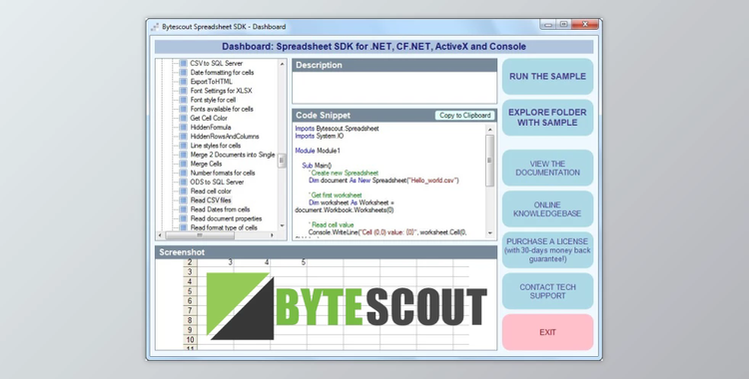
Task: Visit the ONLINE KNOWLEDGEBASE
Action: tap(547, 209)
